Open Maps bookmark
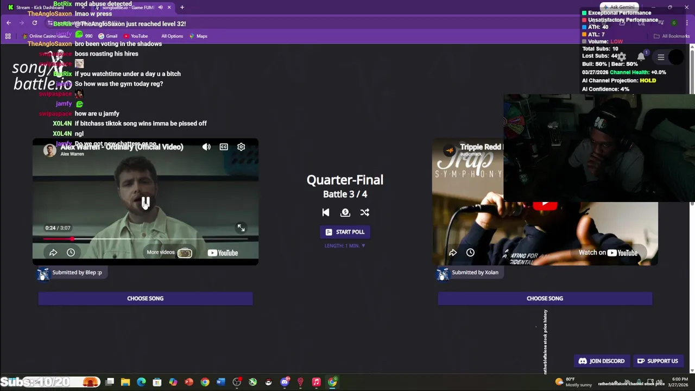 pos(198,36)
